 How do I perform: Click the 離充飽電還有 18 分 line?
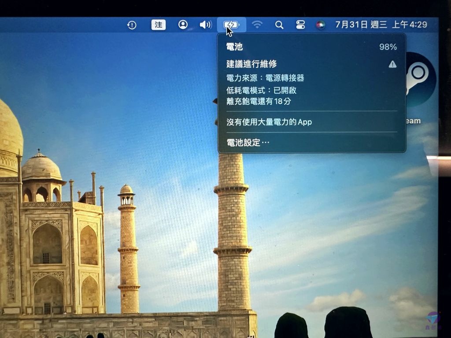[x=259, y=101]
